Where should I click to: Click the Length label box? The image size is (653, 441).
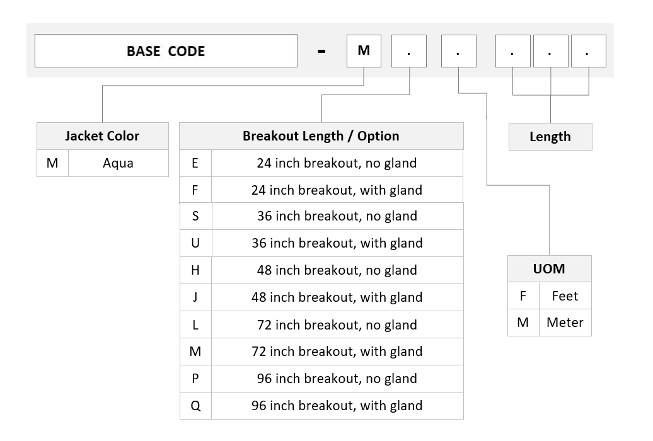550,137
